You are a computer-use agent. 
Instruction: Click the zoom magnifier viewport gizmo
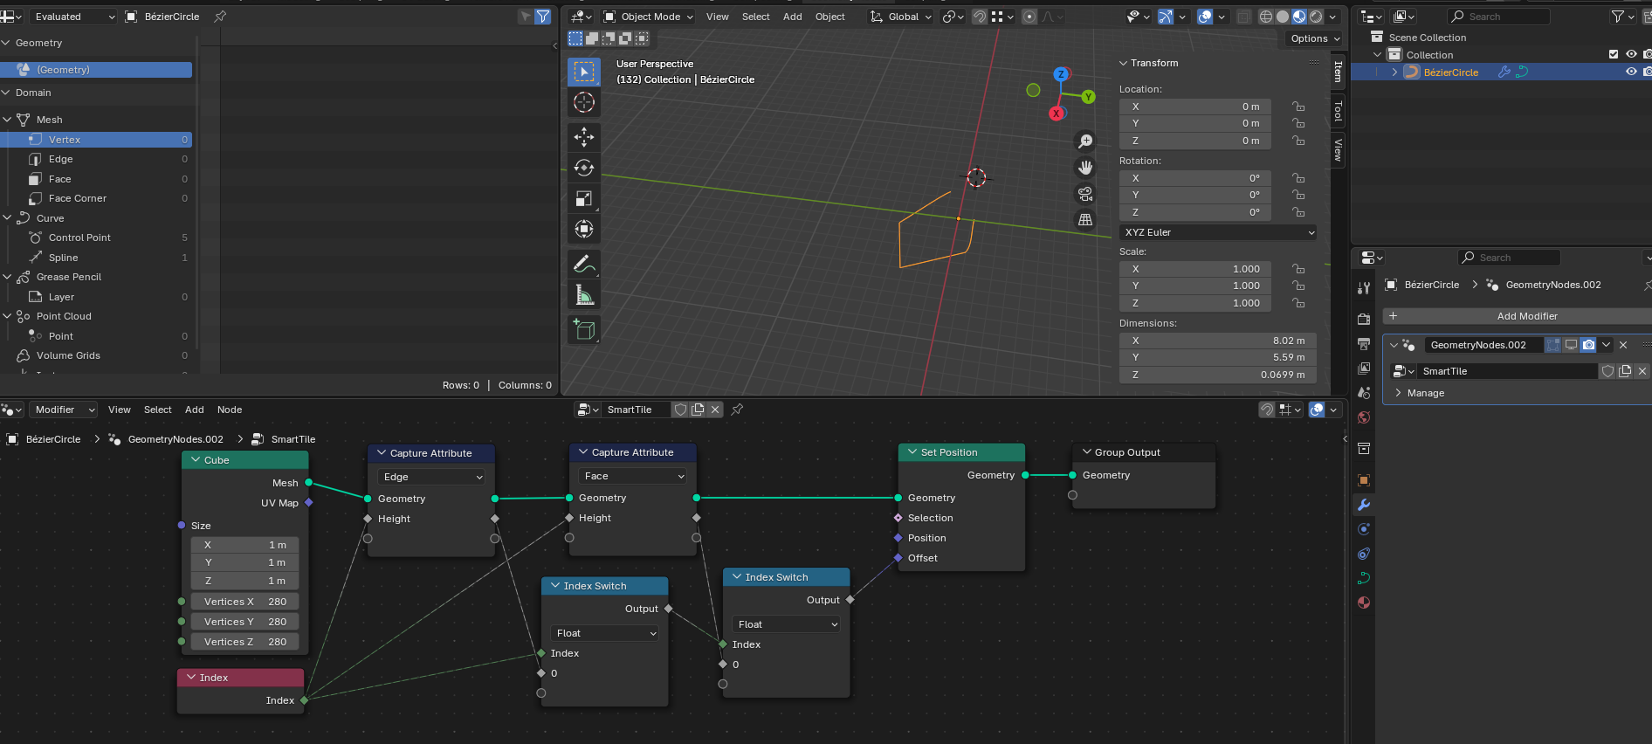1085,141
